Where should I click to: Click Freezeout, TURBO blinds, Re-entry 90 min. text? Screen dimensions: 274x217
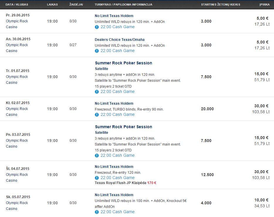(129, 109)
